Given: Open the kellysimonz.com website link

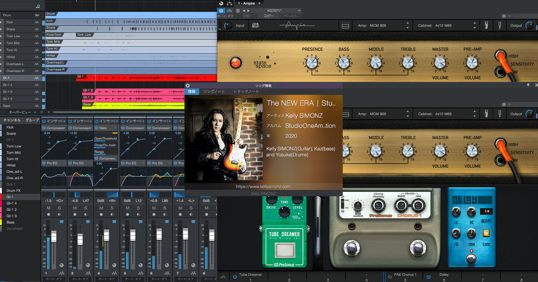Looking at the screenshot, I should [x=263, y=186].
